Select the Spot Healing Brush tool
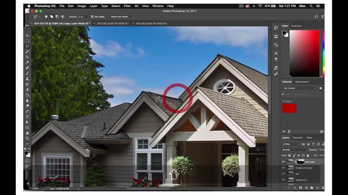 click(x=27, y=68)
